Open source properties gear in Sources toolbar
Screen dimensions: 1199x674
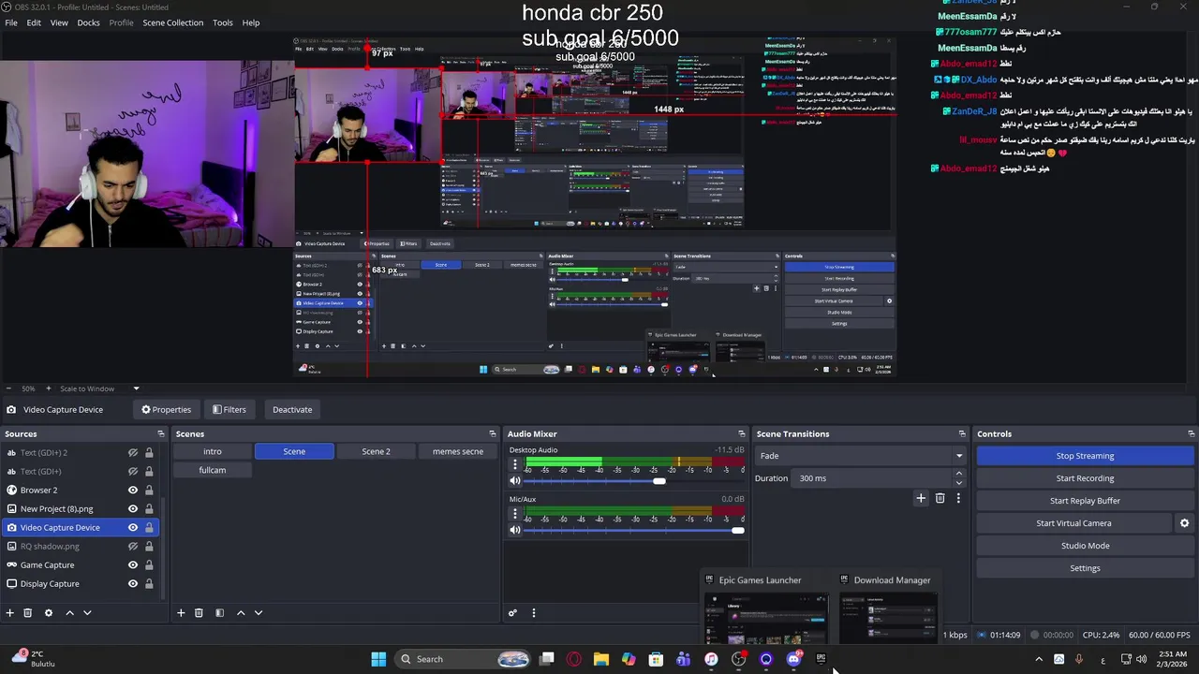(49, 613)
